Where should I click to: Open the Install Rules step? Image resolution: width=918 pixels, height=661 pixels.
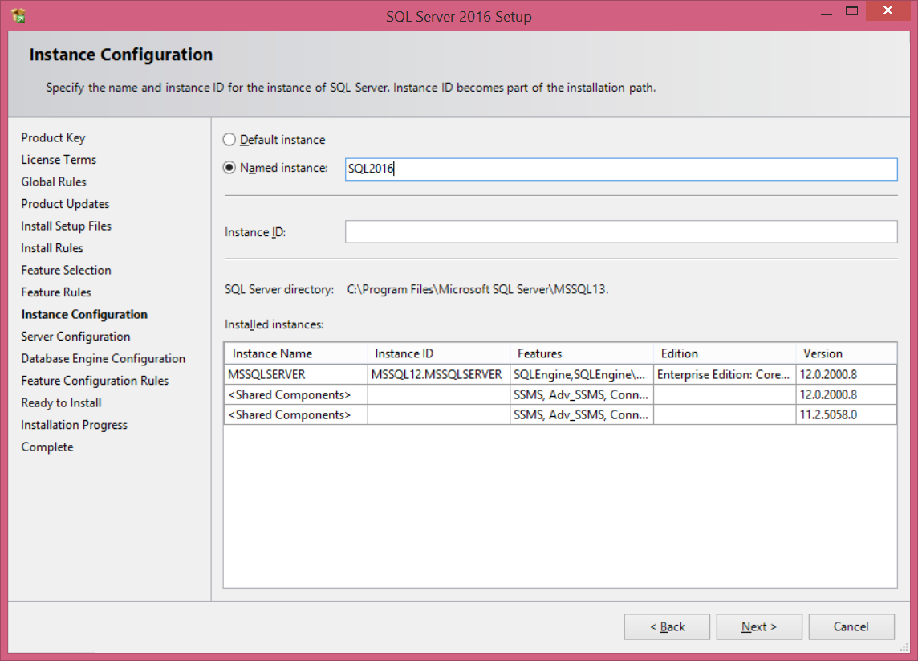52,248
